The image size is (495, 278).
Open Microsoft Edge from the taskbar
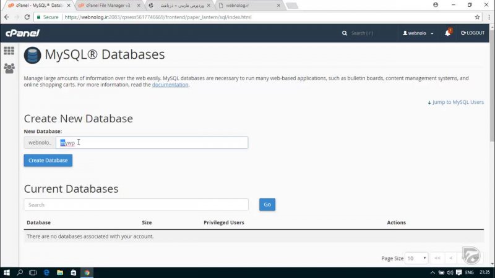click(x=46, y=272)
